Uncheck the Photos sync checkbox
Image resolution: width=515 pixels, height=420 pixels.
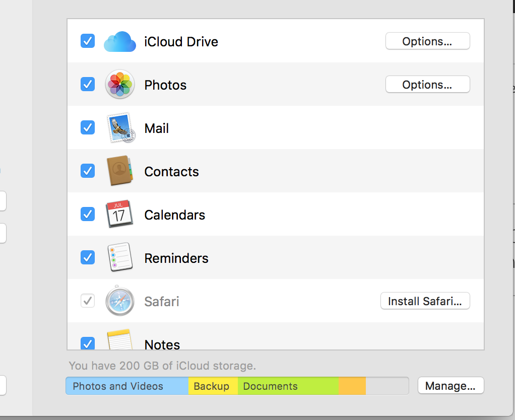[87, 85]
